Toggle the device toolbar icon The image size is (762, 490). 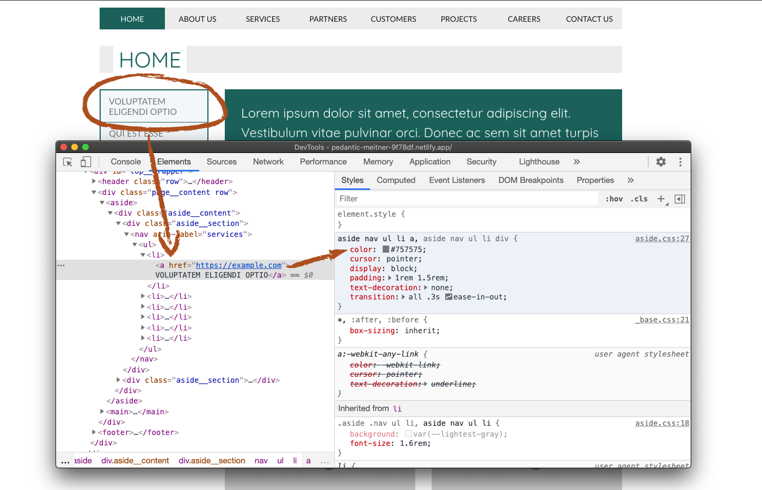coord(85,162)
